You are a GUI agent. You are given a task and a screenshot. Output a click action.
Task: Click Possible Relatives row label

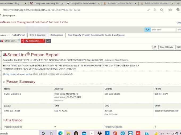pyautogui.click(x=13, y=127)
